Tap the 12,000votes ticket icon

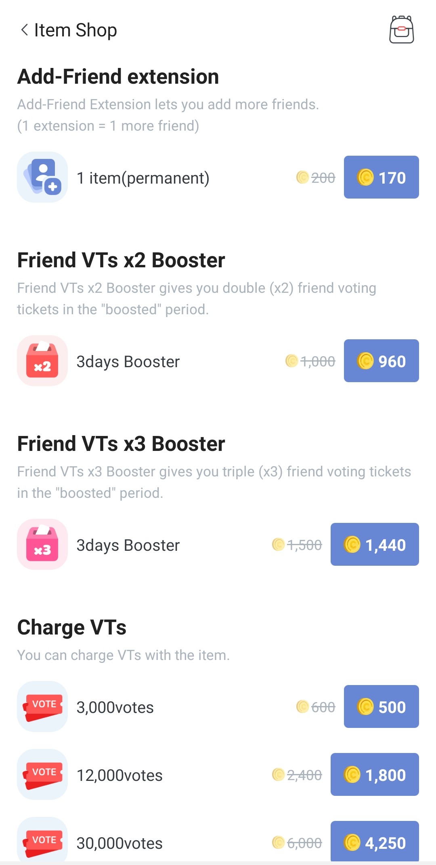click(42, 774)
